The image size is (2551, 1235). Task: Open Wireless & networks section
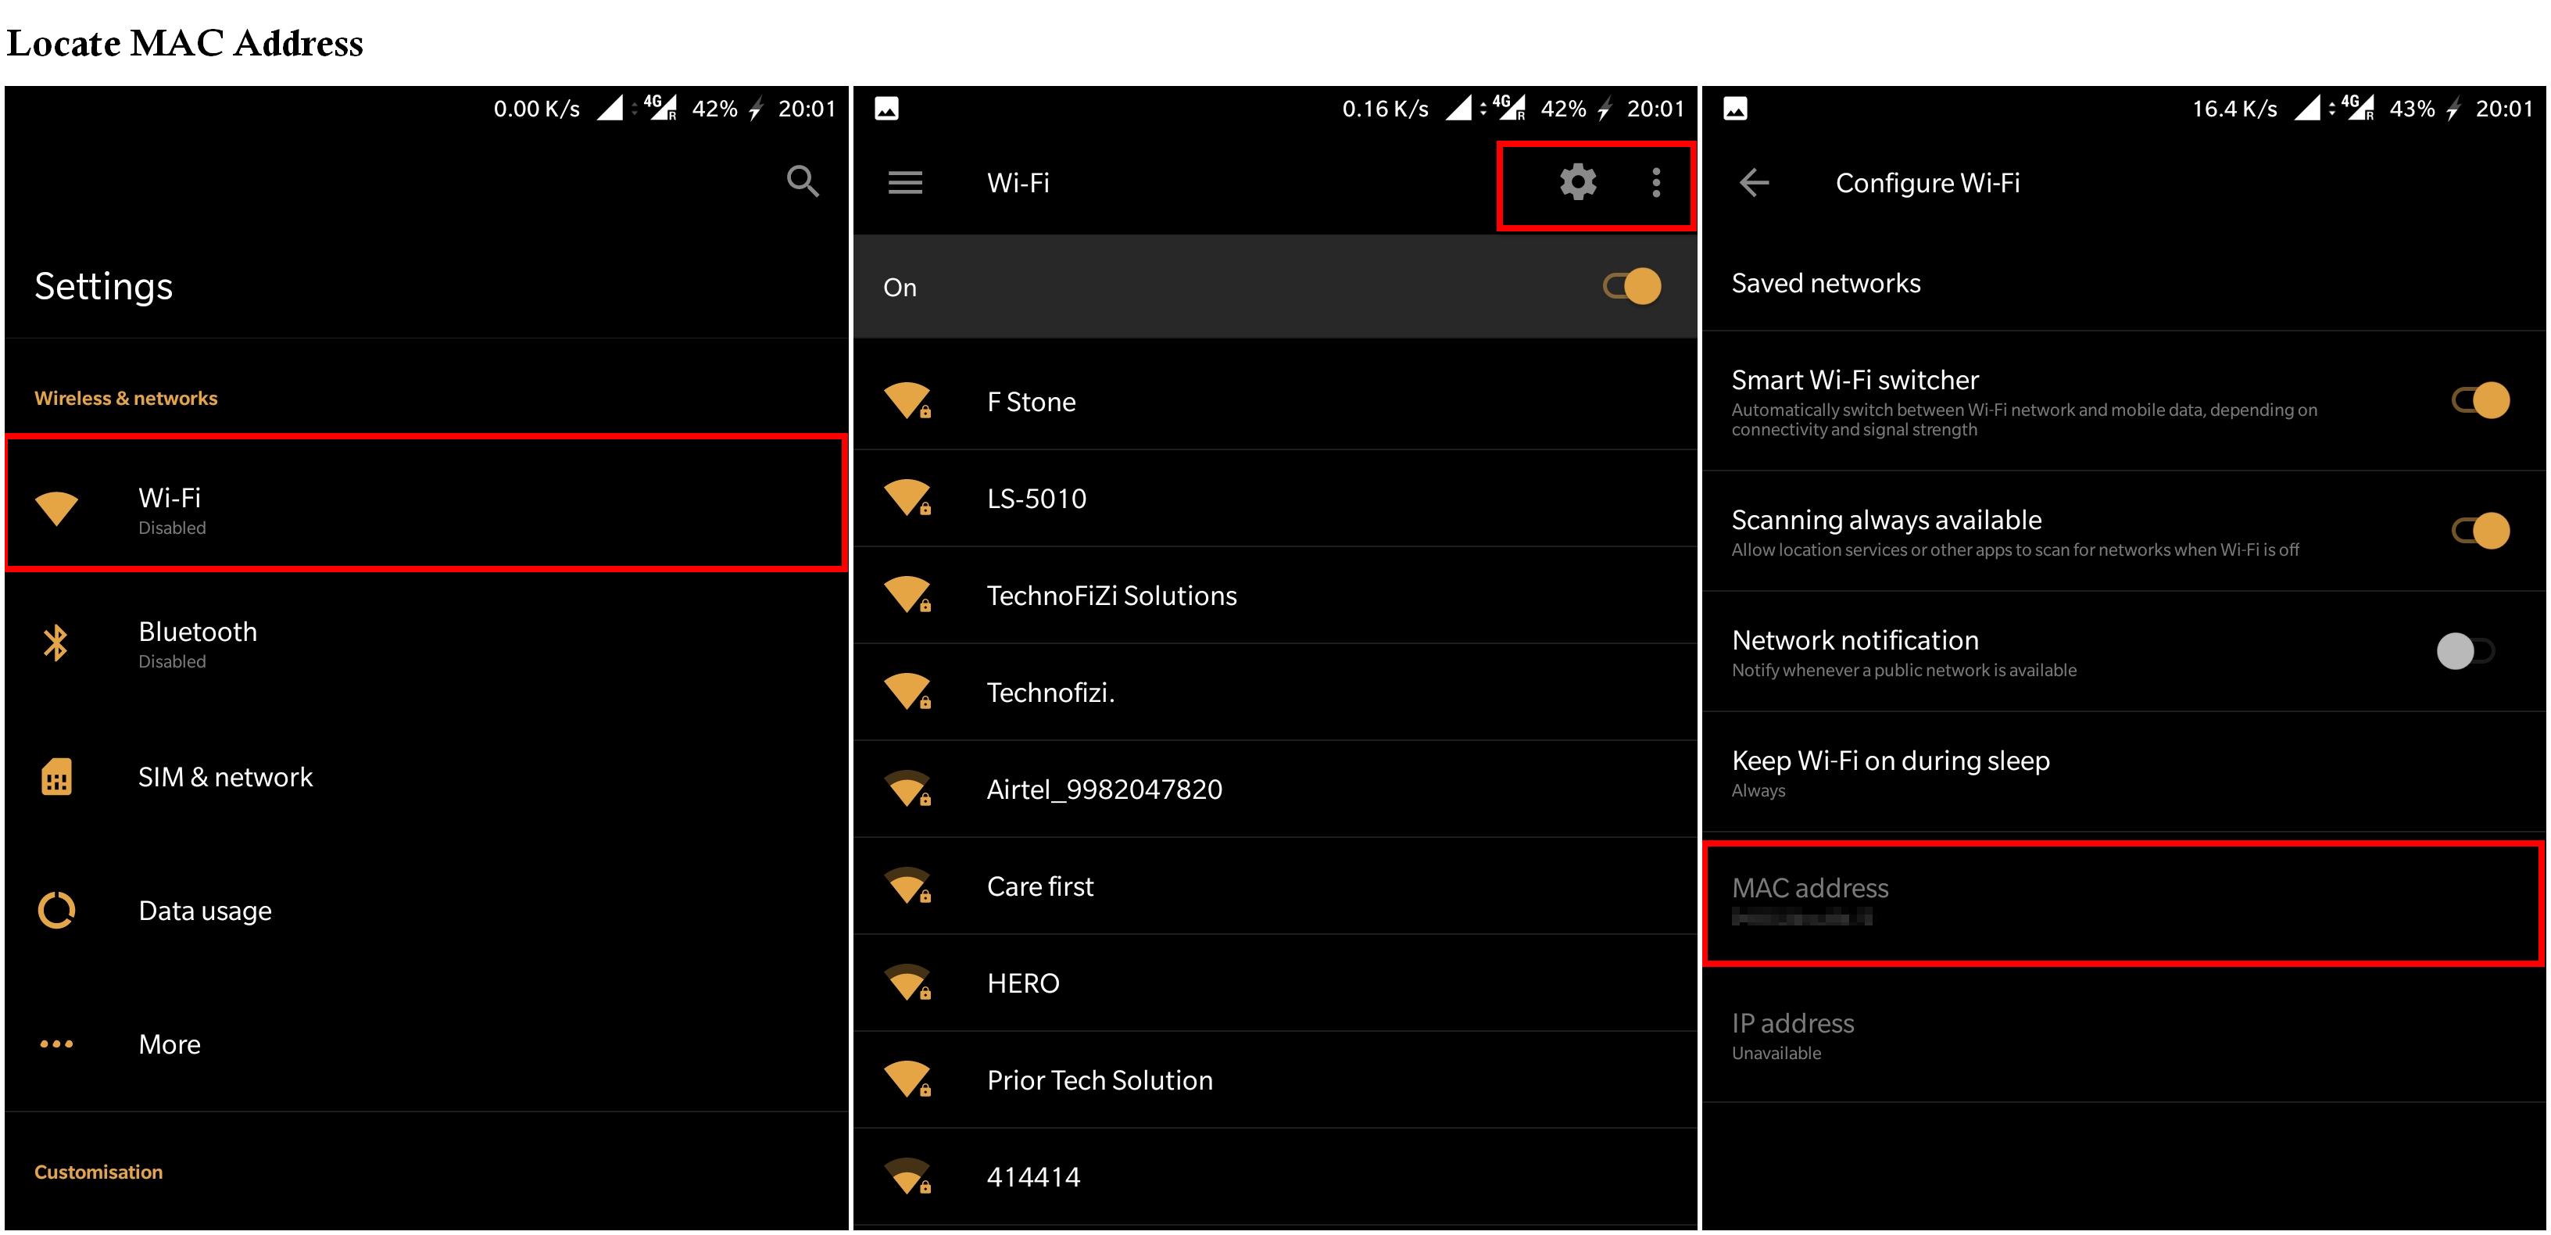click(x=127, y=399)
